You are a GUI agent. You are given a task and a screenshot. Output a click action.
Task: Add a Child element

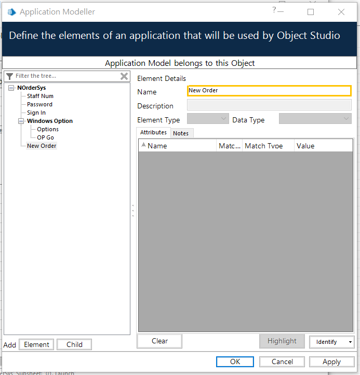coord(74,344)
